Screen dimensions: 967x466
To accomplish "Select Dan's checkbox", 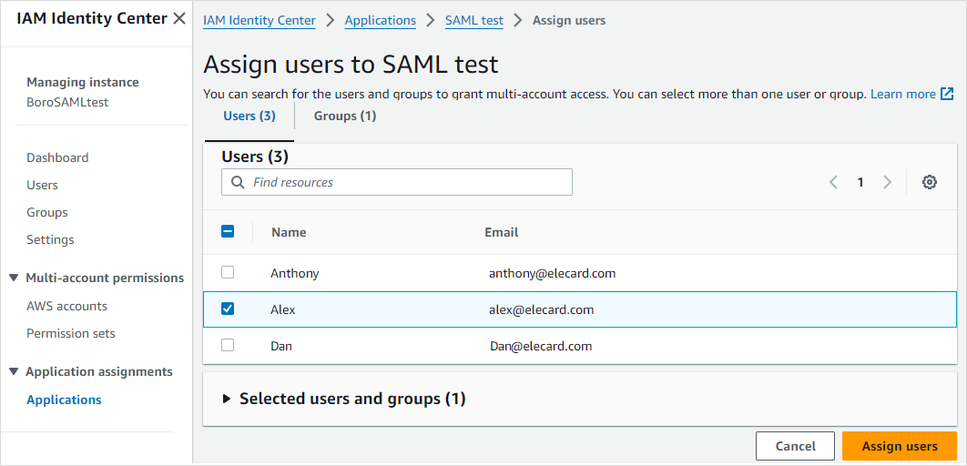I will (x=228, y=346).
